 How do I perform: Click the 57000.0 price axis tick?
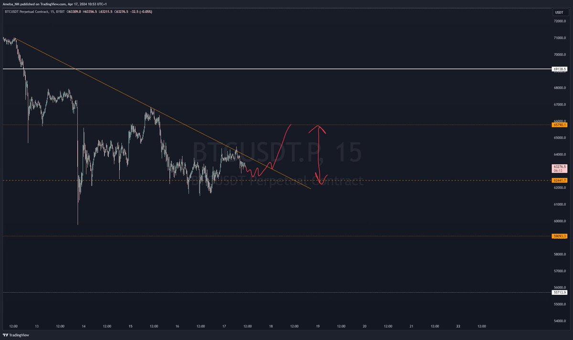coord(560,271)
